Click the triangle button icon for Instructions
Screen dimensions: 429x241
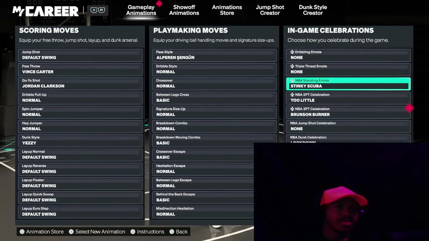click(133, 232)
